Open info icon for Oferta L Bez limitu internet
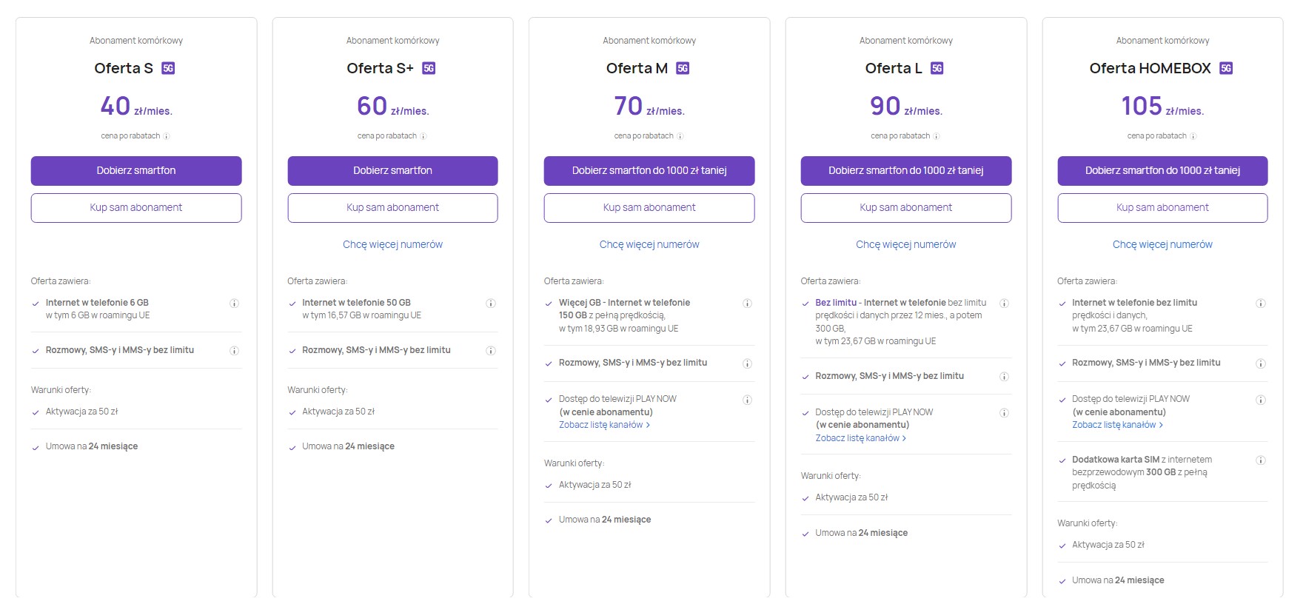 tap(1004, 303)
